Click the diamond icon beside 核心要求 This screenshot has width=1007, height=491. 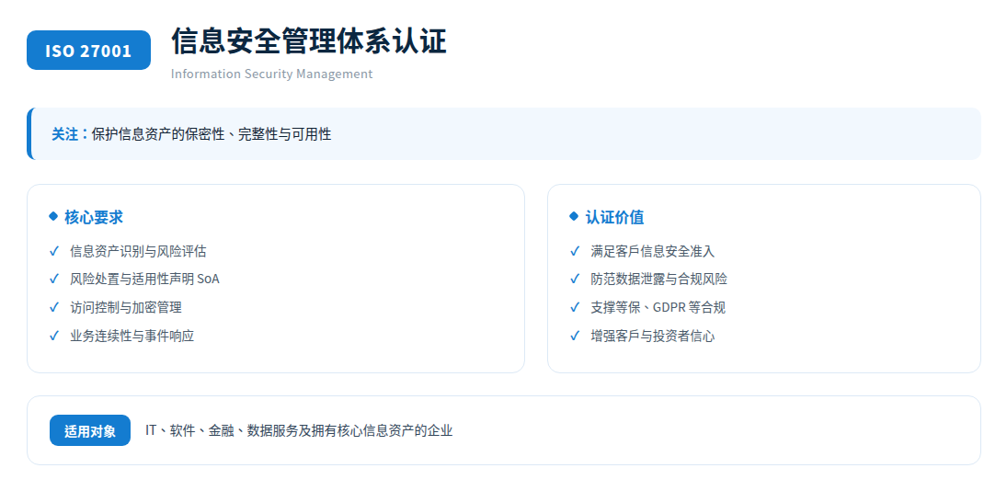53,216
